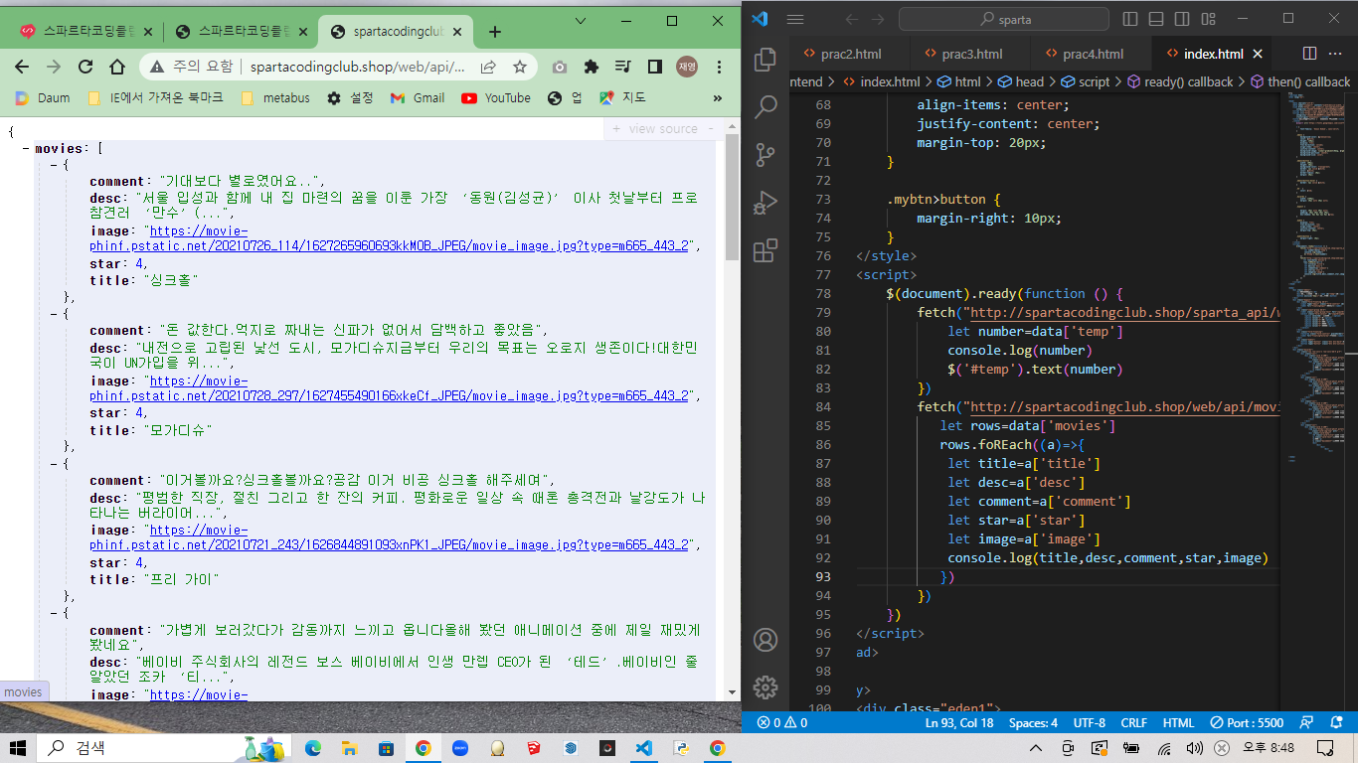Select encoding UTF-8 in status bar

point(1090,723)
